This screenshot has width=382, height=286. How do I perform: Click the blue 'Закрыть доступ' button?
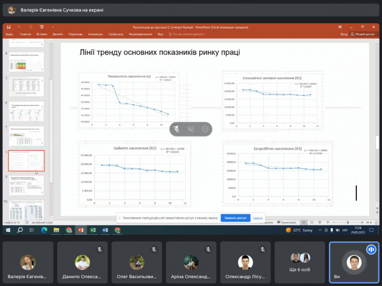click(236, 218)
